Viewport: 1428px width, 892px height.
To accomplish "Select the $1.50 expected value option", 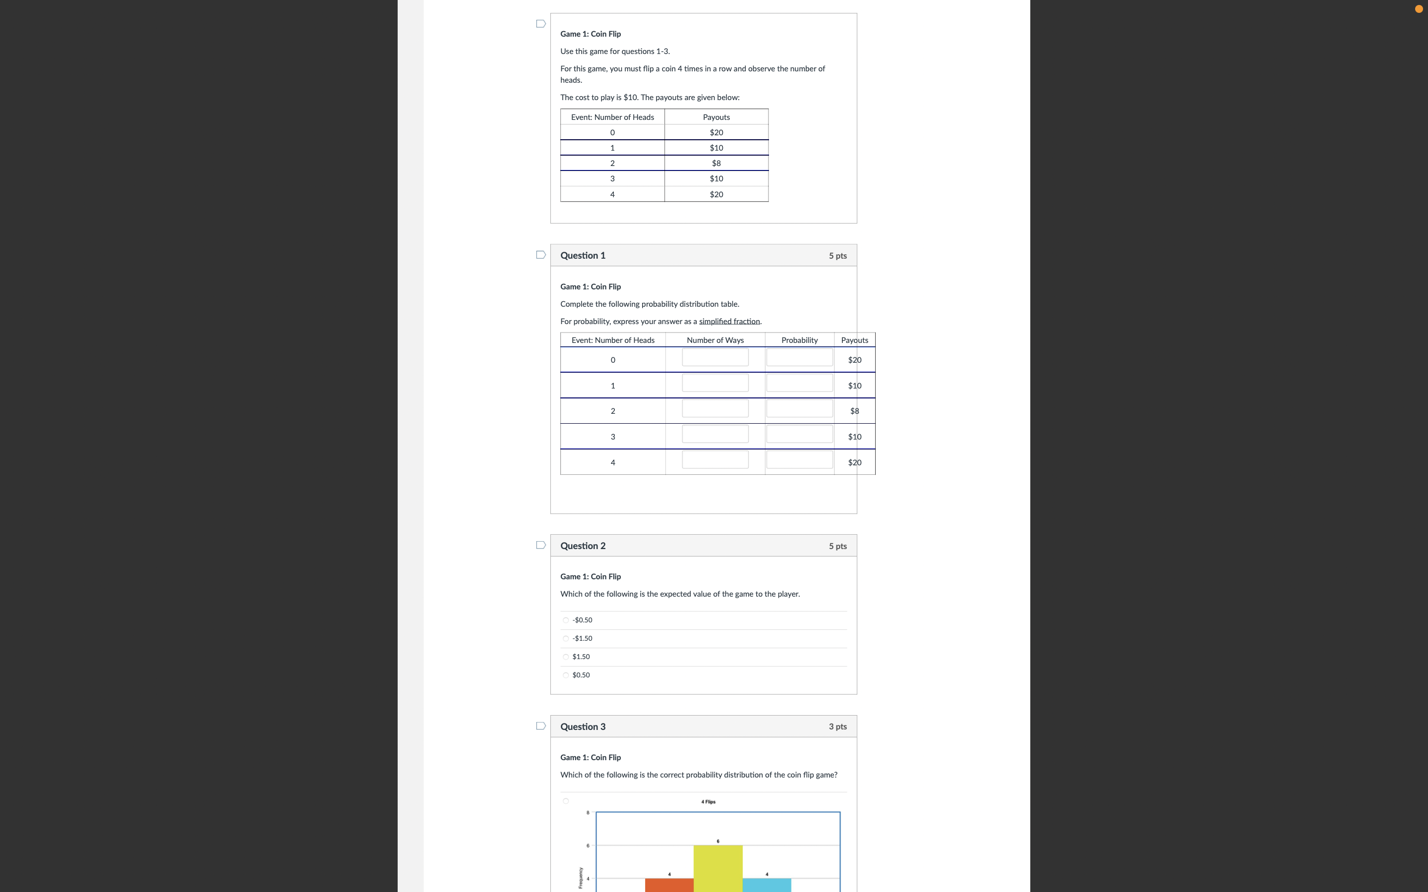I will point(566,657).
